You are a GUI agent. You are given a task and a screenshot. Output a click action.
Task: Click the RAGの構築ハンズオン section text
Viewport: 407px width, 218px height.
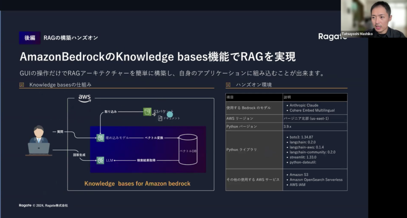pyautogui.click(x=71, y=38)
